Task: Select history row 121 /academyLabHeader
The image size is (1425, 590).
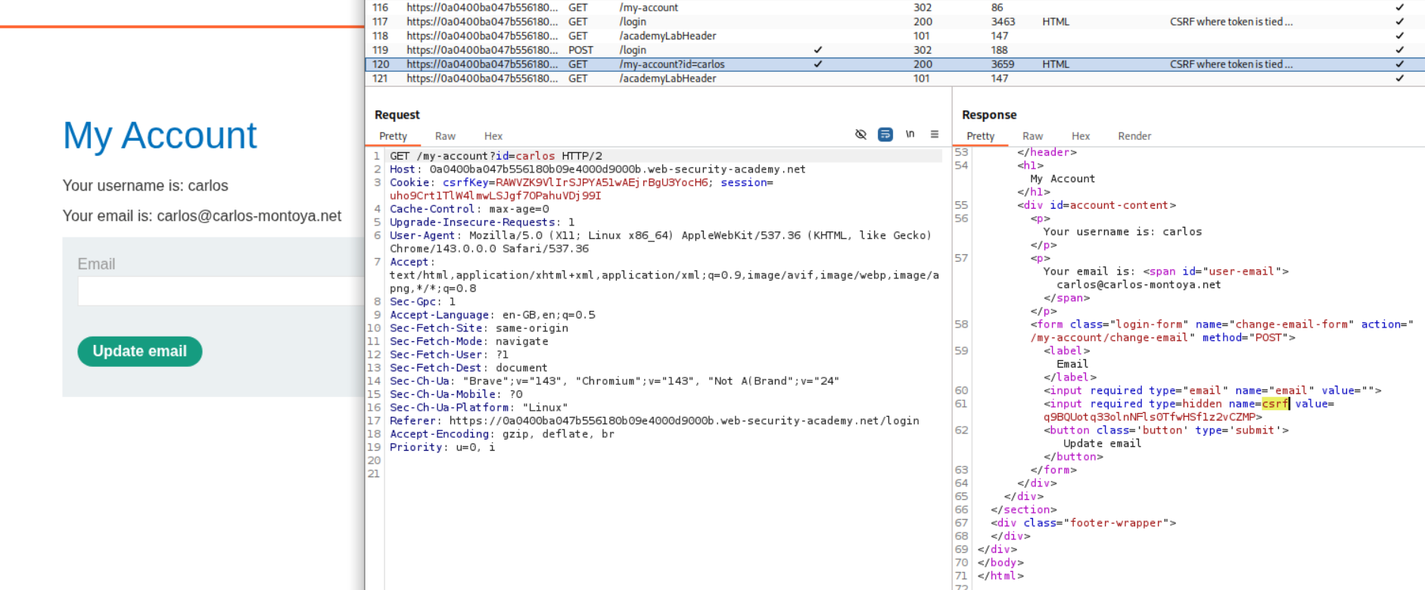Action: coord(667,79)
